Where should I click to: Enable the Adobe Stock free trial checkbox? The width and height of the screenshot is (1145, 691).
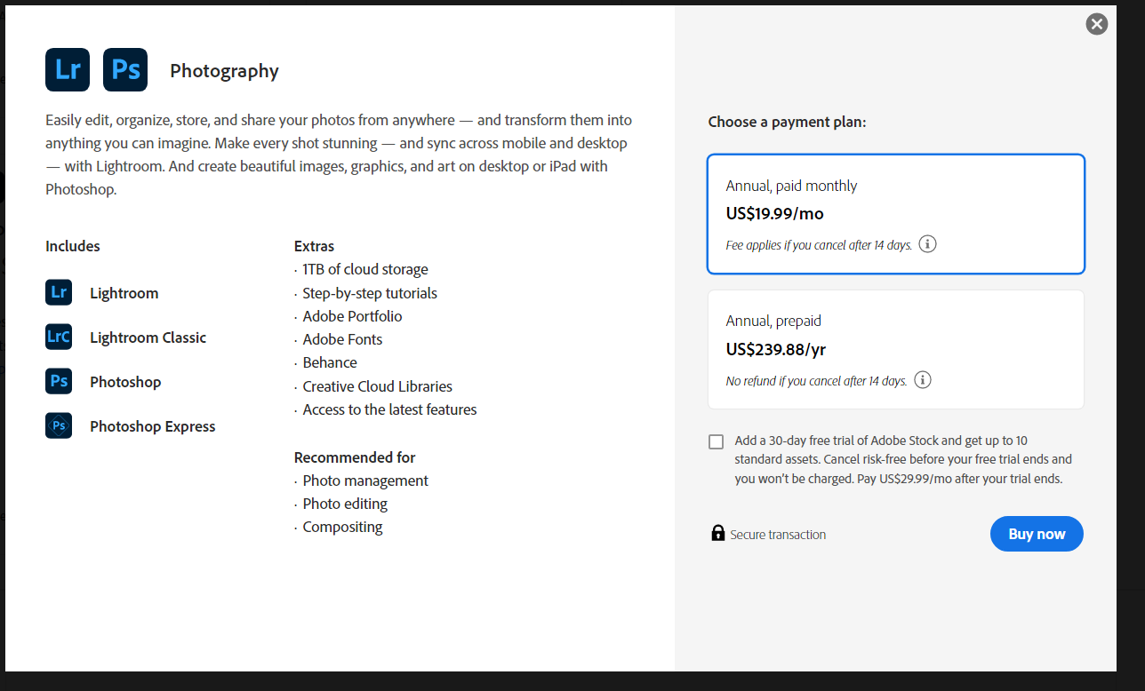pyautogui.click(x=716, y=441)
